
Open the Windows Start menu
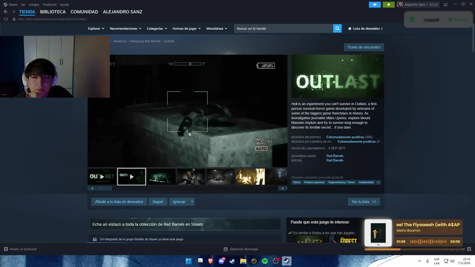[189, 261]
